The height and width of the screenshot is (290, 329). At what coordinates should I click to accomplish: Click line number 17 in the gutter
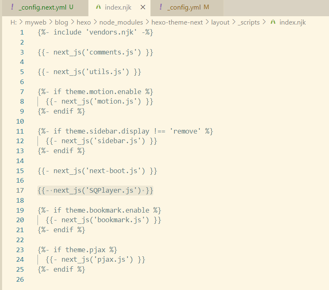pyautogui.click(x=20, y=191)
